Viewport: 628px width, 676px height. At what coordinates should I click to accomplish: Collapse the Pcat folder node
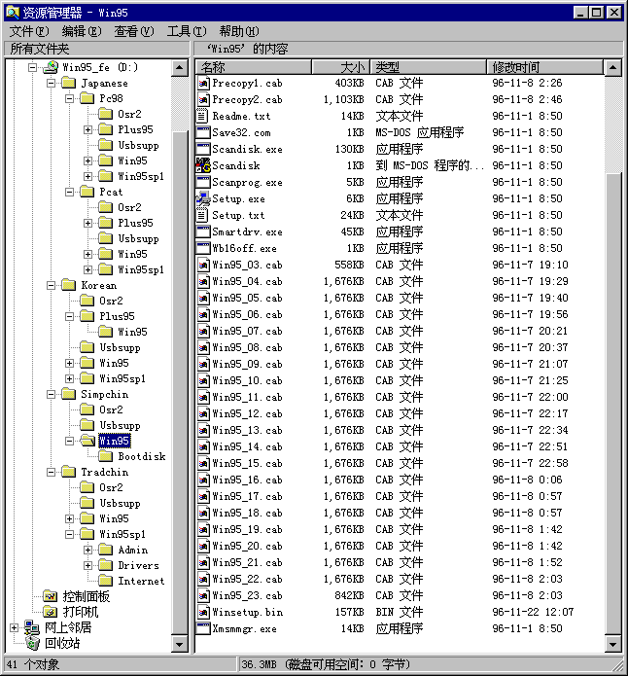69,192
